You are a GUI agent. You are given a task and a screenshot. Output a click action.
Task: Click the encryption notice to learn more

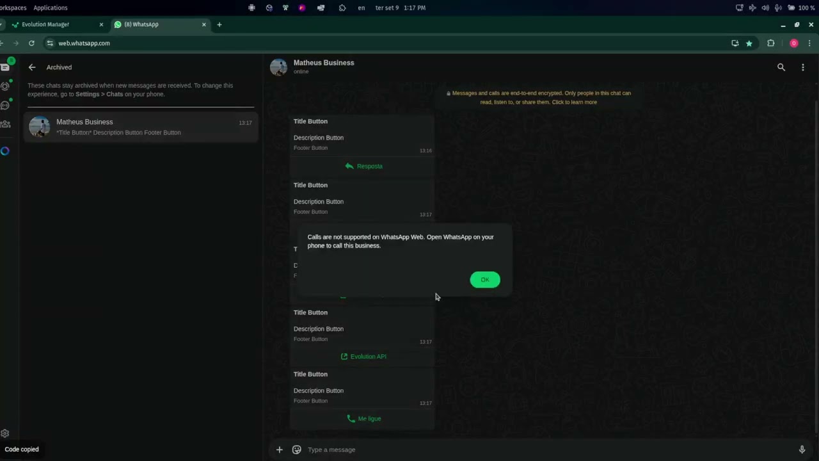pos(538,97)
